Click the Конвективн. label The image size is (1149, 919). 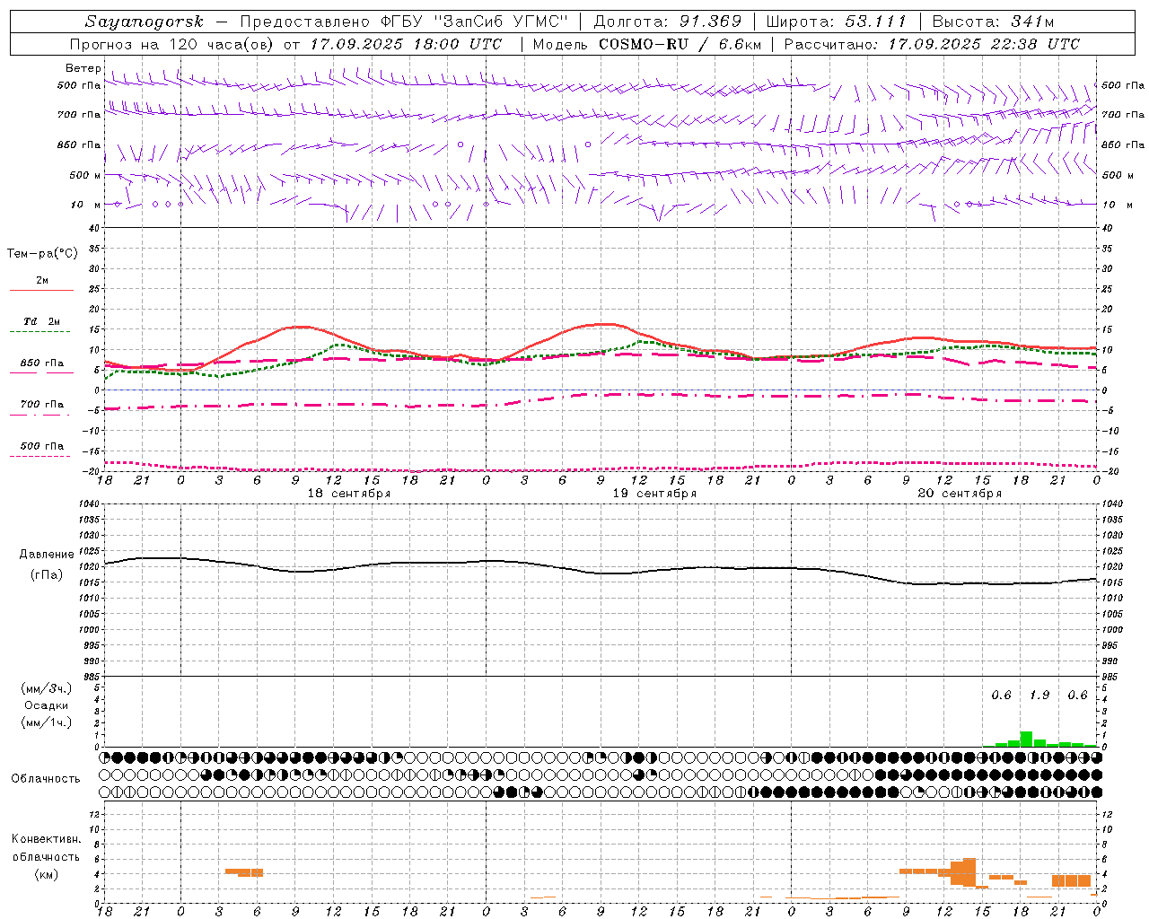click(47, 839)
